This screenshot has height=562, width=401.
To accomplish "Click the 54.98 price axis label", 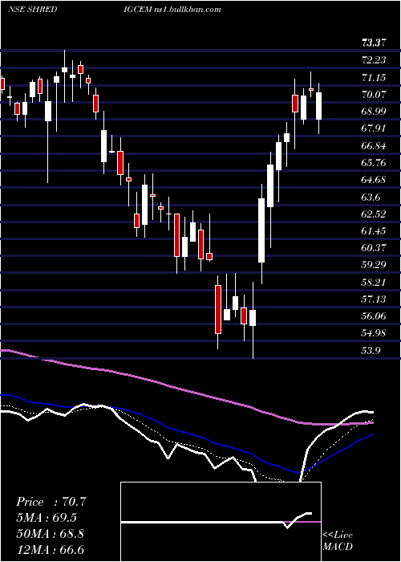I will tap(374, 333).
